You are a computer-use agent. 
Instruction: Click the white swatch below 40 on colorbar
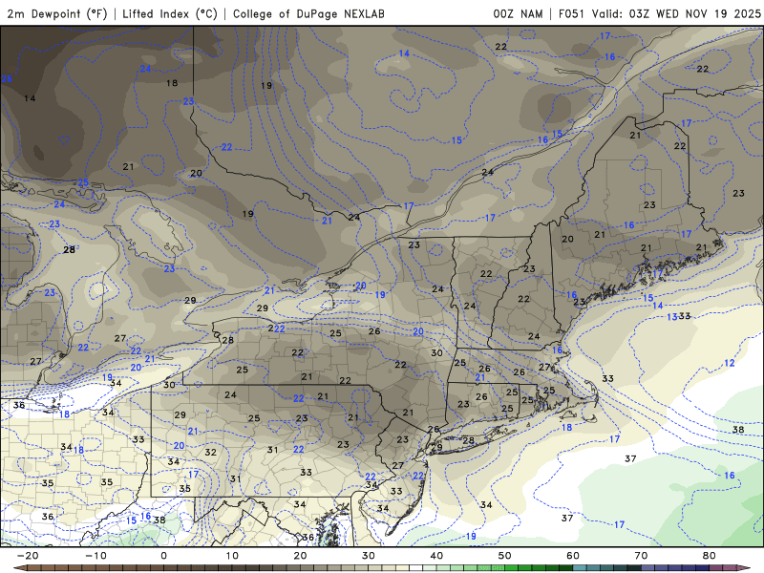[x=416, y=568]
